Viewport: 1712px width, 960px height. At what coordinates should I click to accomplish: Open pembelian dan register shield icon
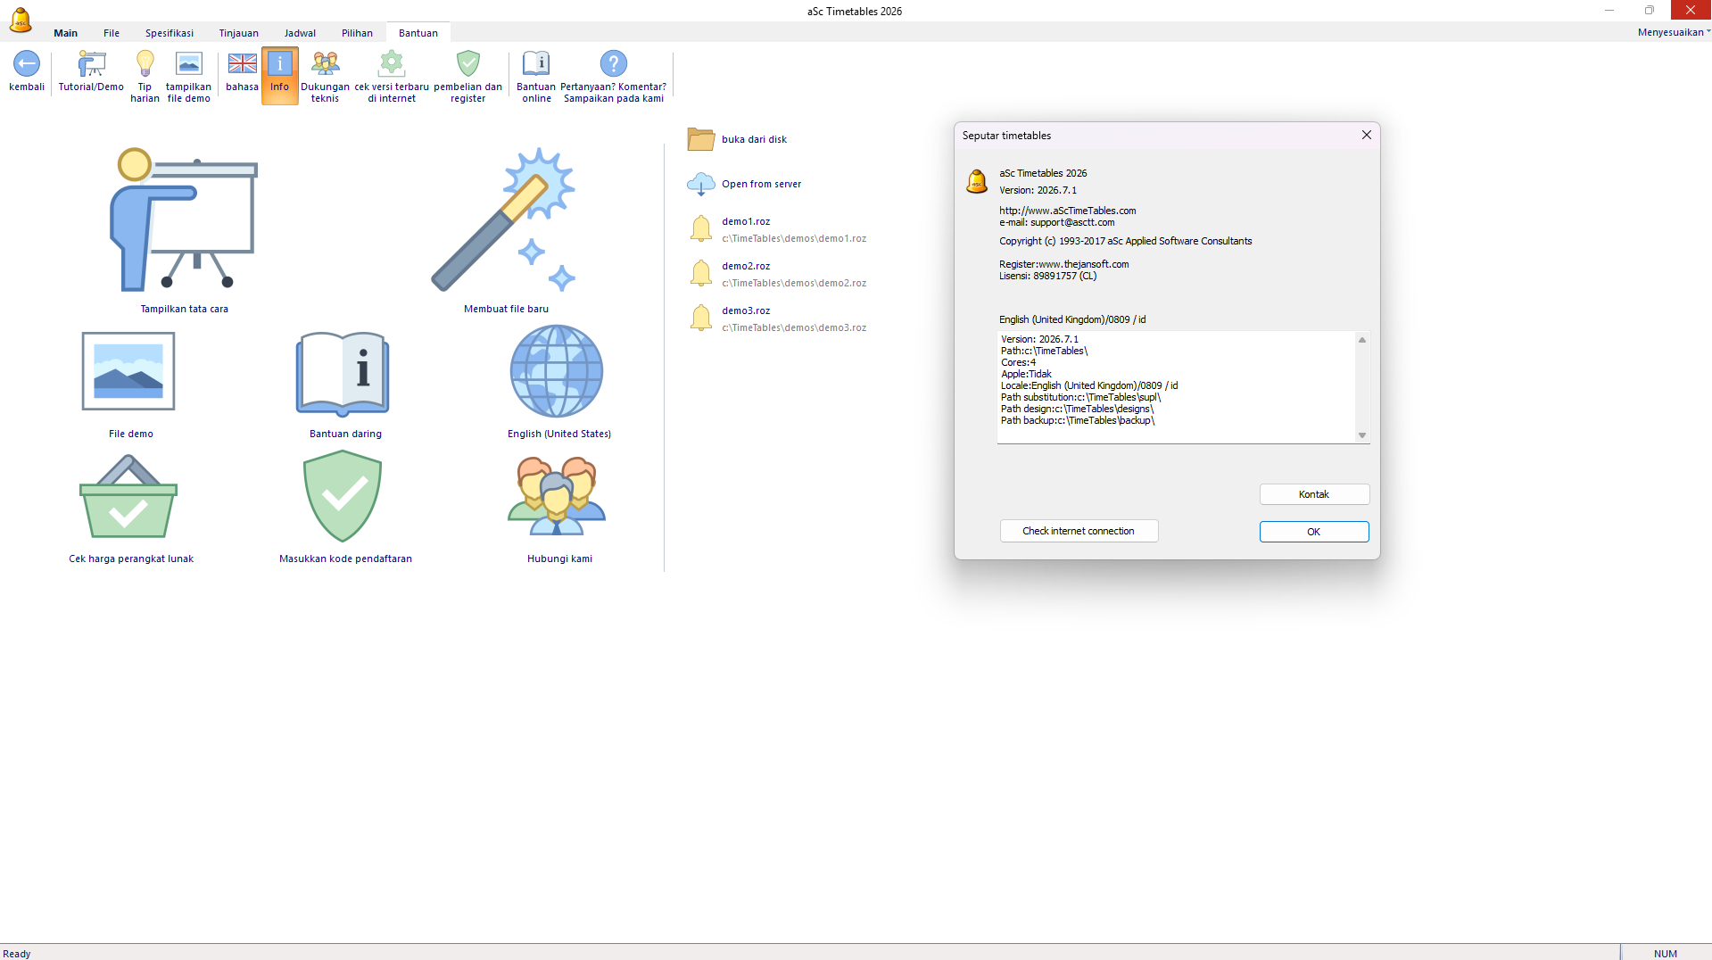tap(467, 63)
